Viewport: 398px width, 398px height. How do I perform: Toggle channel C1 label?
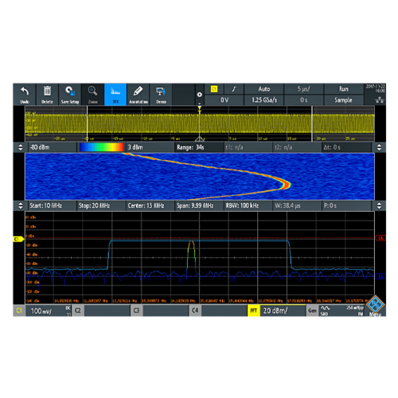pyautogui.click(x=19, y=310)
